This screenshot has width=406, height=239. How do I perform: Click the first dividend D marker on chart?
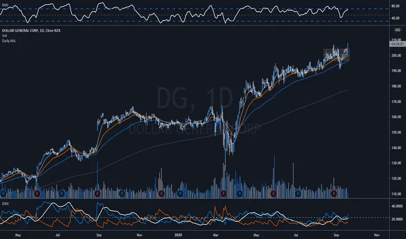[3, 193]
